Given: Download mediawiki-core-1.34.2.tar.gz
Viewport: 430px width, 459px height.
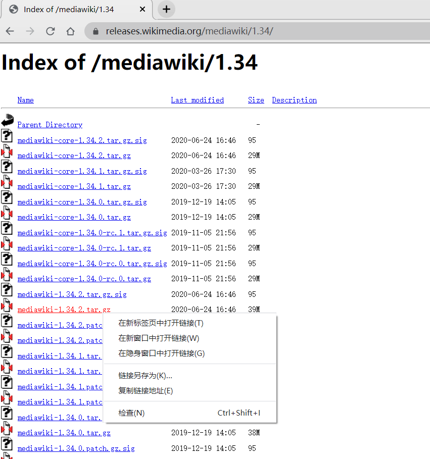Looking at the screenshot, I should (74, 156).
